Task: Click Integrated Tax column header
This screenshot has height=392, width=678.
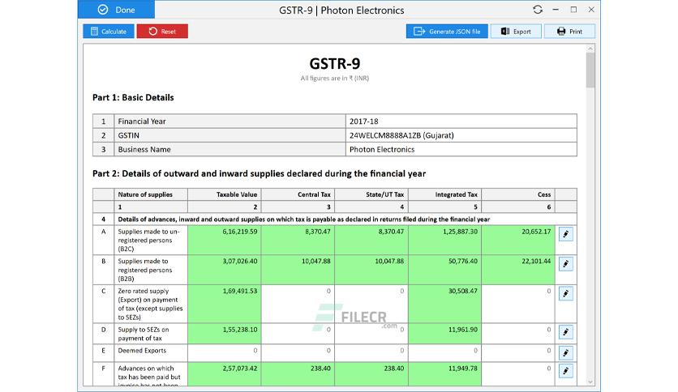Action: [445, 194]
